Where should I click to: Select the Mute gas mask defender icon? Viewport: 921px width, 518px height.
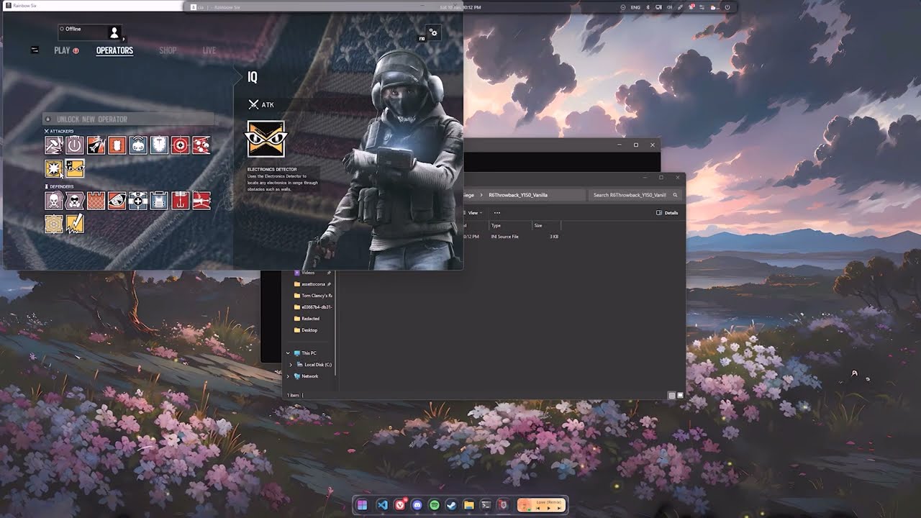pyautogui.click(x=75, y=201)
